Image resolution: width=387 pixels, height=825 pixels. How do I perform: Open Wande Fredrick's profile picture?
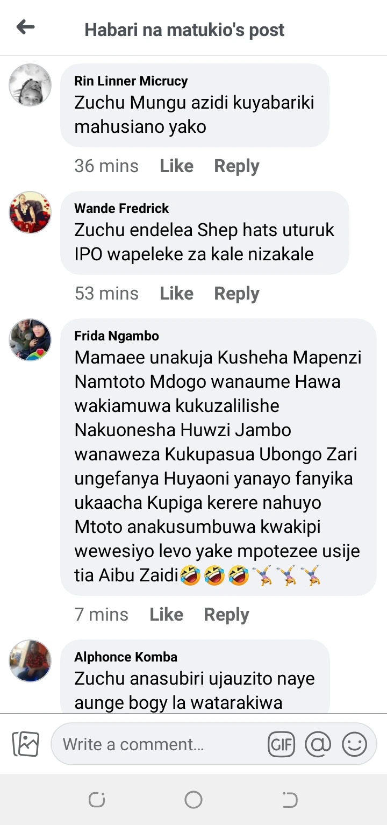[30, 212]
